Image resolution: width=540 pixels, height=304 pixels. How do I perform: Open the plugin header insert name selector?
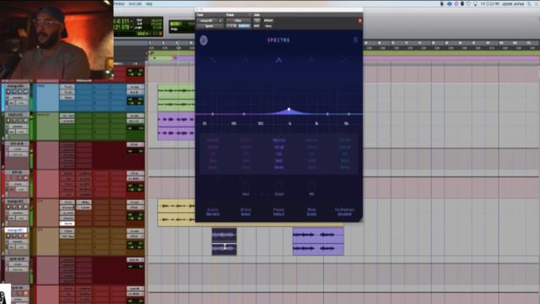(x=209, y=26)
